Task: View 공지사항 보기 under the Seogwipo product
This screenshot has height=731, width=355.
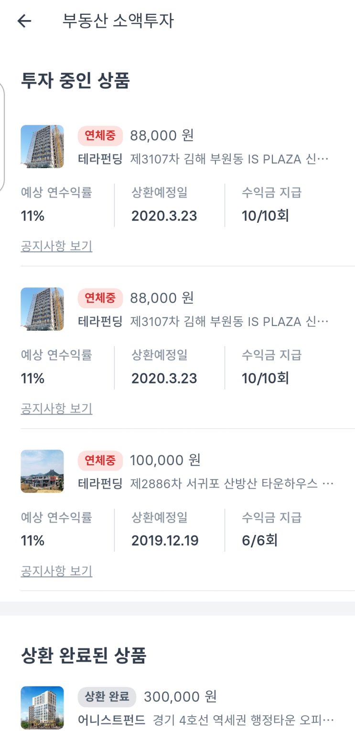Action: point(56,571)
